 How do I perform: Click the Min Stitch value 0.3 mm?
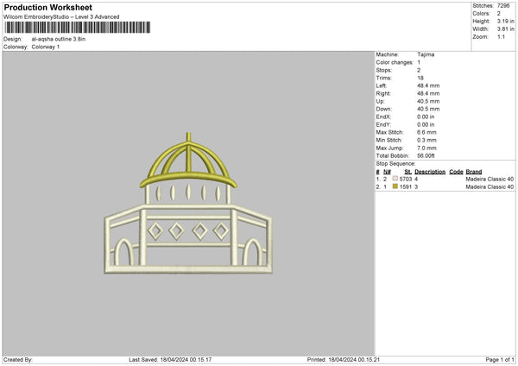[426, 140]
